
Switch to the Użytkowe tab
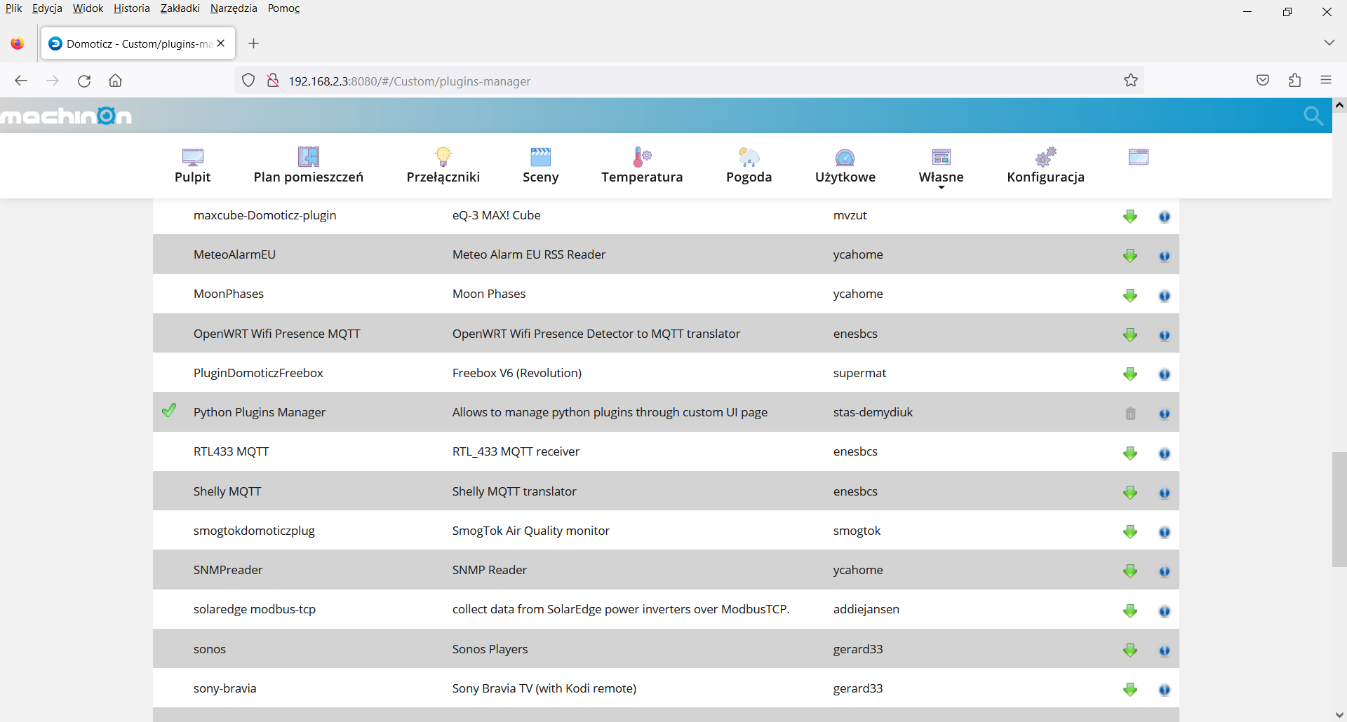[845, 166]
